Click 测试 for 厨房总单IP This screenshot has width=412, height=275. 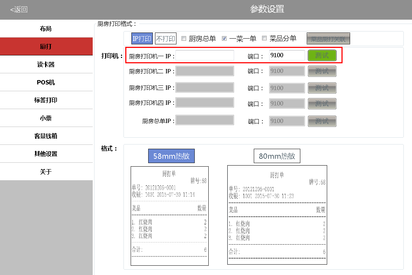pyautogui.click(x=322, y=121)
